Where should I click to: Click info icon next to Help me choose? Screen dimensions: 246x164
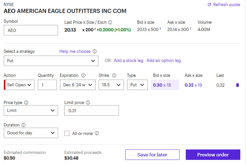(95, 52)
